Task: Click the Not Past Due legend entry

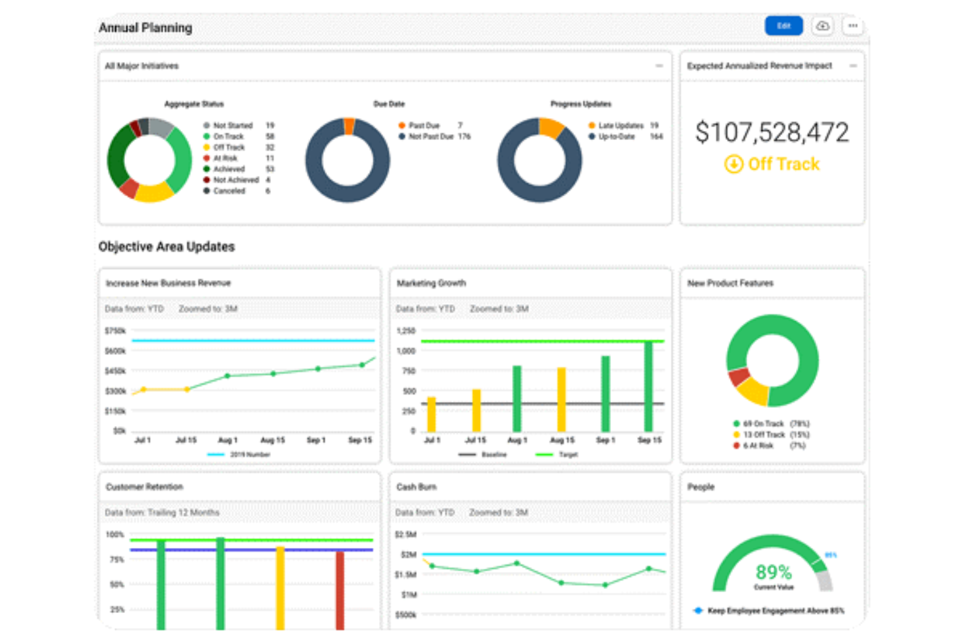Action: pyautogui.click(x=434, y=136)
